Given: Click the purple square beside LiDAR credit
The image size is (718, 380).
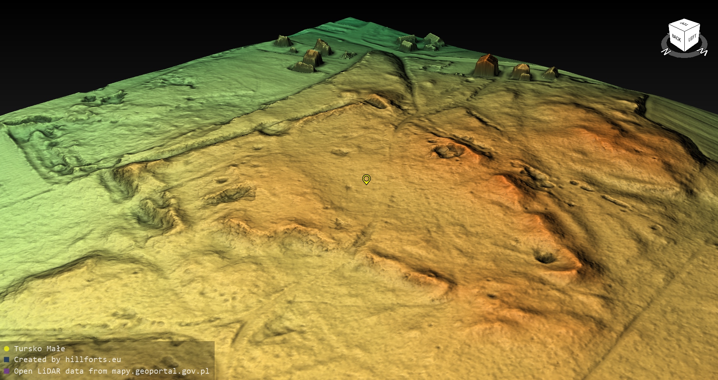Looking at the screenshot, I should pyautogui.click(x=6, y=371).
